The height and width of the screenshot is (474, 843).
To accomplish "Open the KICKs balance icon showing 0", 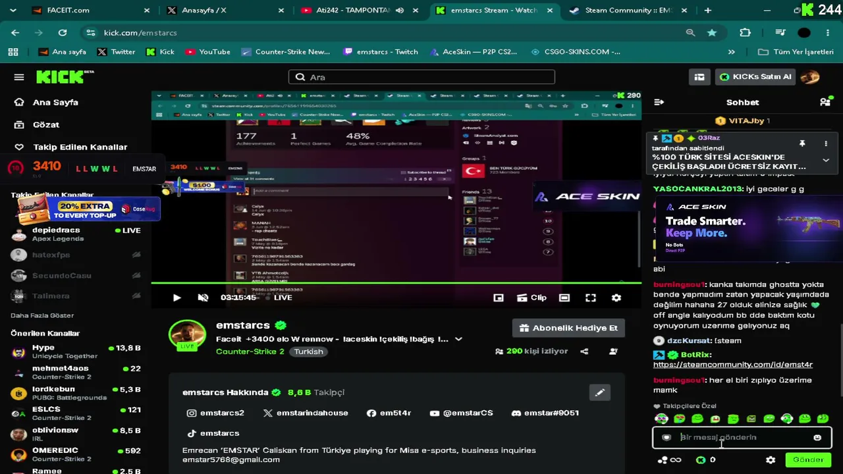I will [x=706, y=460].
